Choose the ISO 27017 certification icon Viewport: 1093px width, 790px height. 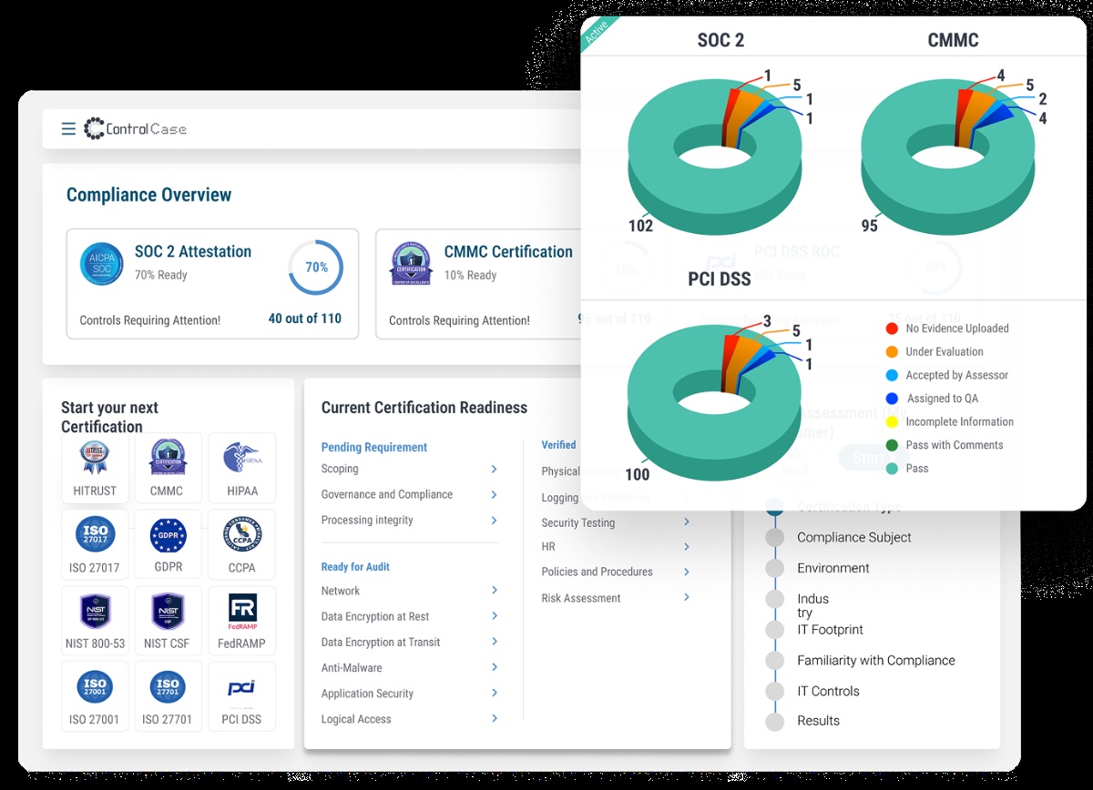[95, 534]
